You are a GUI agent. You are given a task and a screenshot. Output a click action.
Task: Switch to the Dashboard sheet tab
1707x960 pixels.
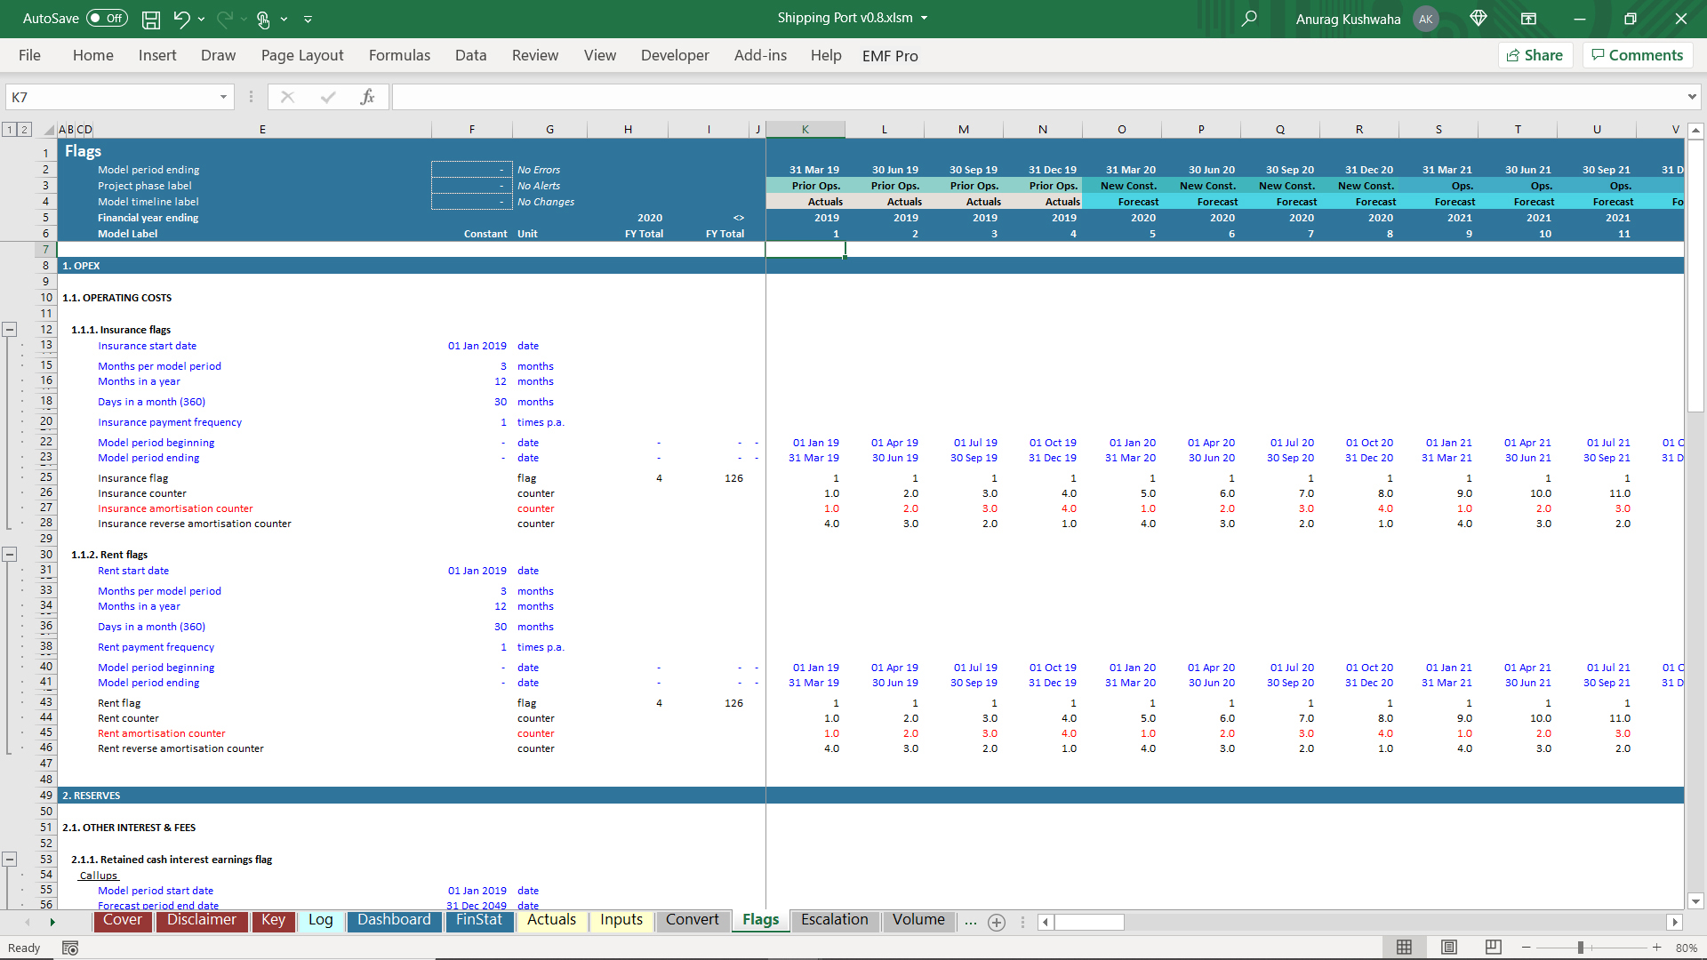394,920
